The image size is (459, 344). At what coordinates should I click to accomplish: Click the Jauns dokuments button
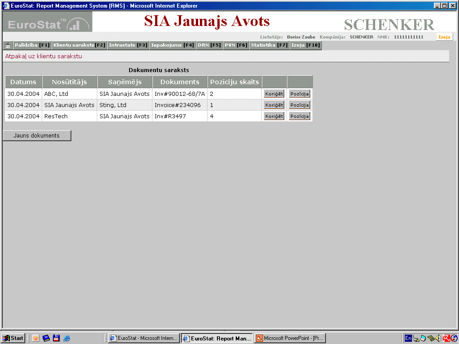(x=37, y=135)
